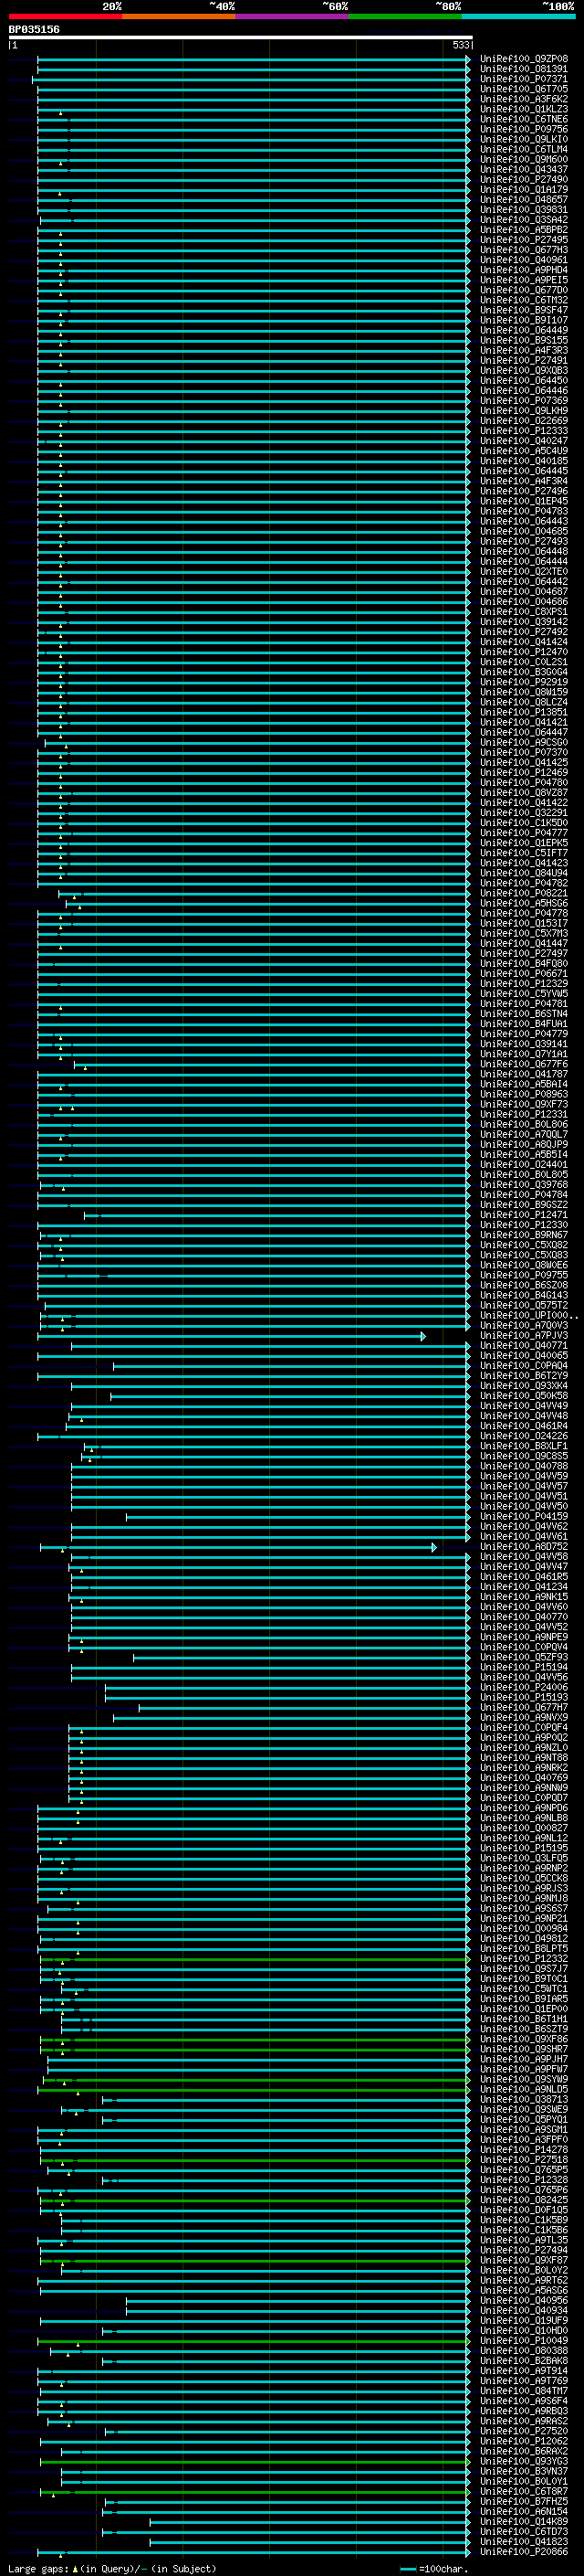Open hit UniRef100_Q40771
Viewport: 584px width, 2576px height.
click(524, 1345)
